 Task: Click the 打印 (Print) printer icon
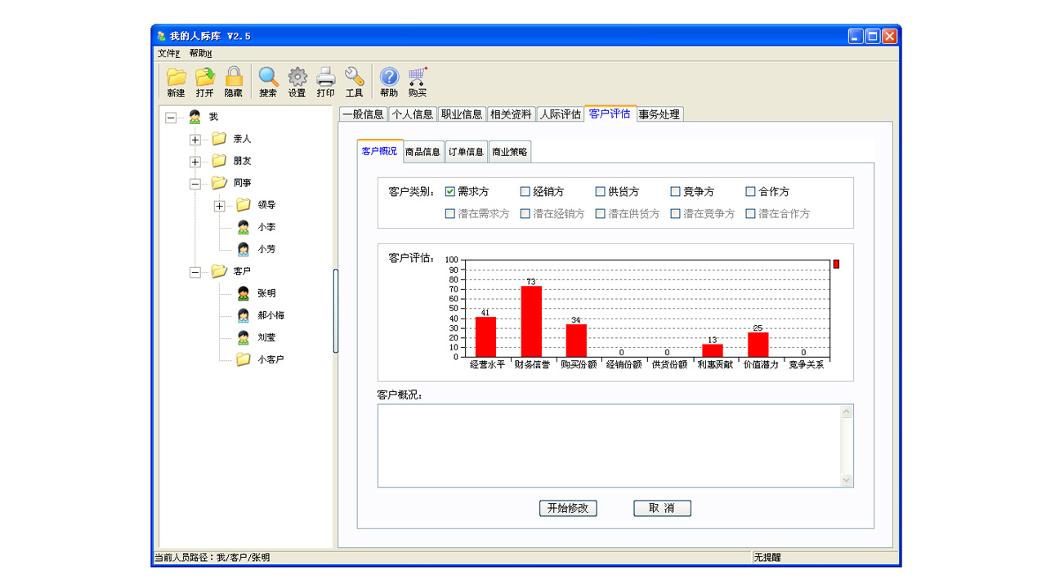325,78
